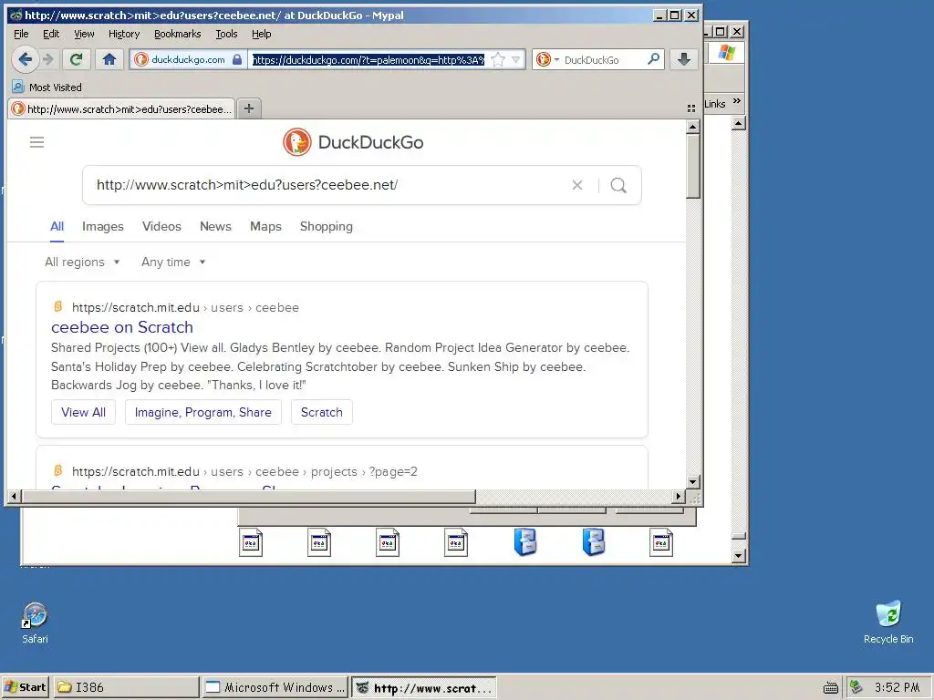The width and height of the screenshot is (934, 700).
Task: Open the ceebee on Scratch result link
Action: pos(122,327)
